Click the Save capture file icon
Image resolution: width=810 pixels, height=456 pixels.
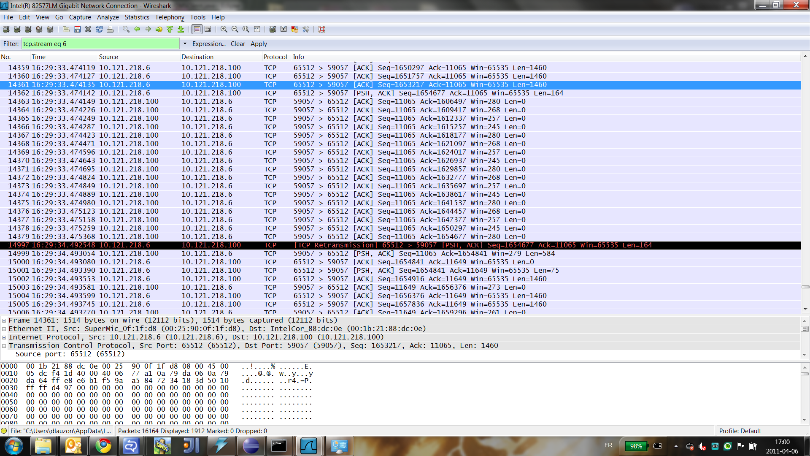(x=77, y=29)
